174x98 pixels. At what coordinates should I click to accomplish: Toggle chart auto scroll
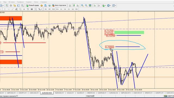pos(95,5)
